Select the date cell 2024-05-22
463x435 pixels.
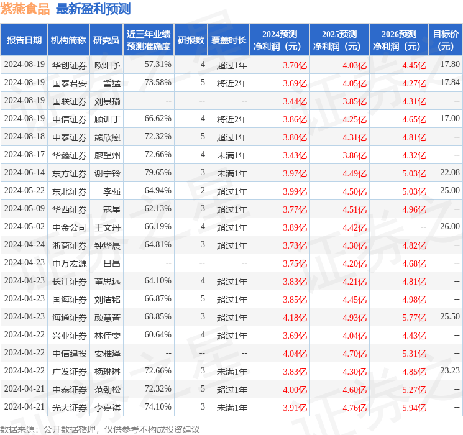click(24, 191)
